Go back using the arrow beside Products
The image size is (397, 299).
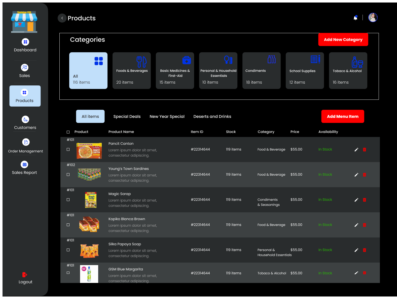click(62, 18)
